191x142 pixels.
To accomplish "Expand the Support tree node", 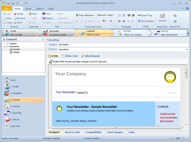I will click(x=4, y=43).
